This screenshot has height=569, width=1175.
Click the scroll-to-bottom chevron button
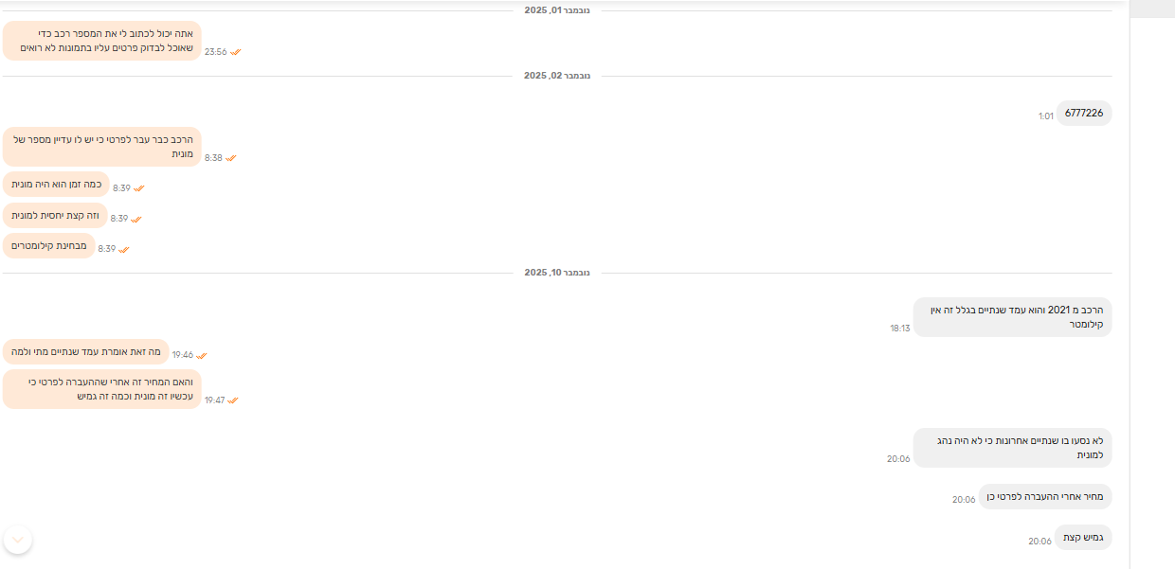pos(18,540)
